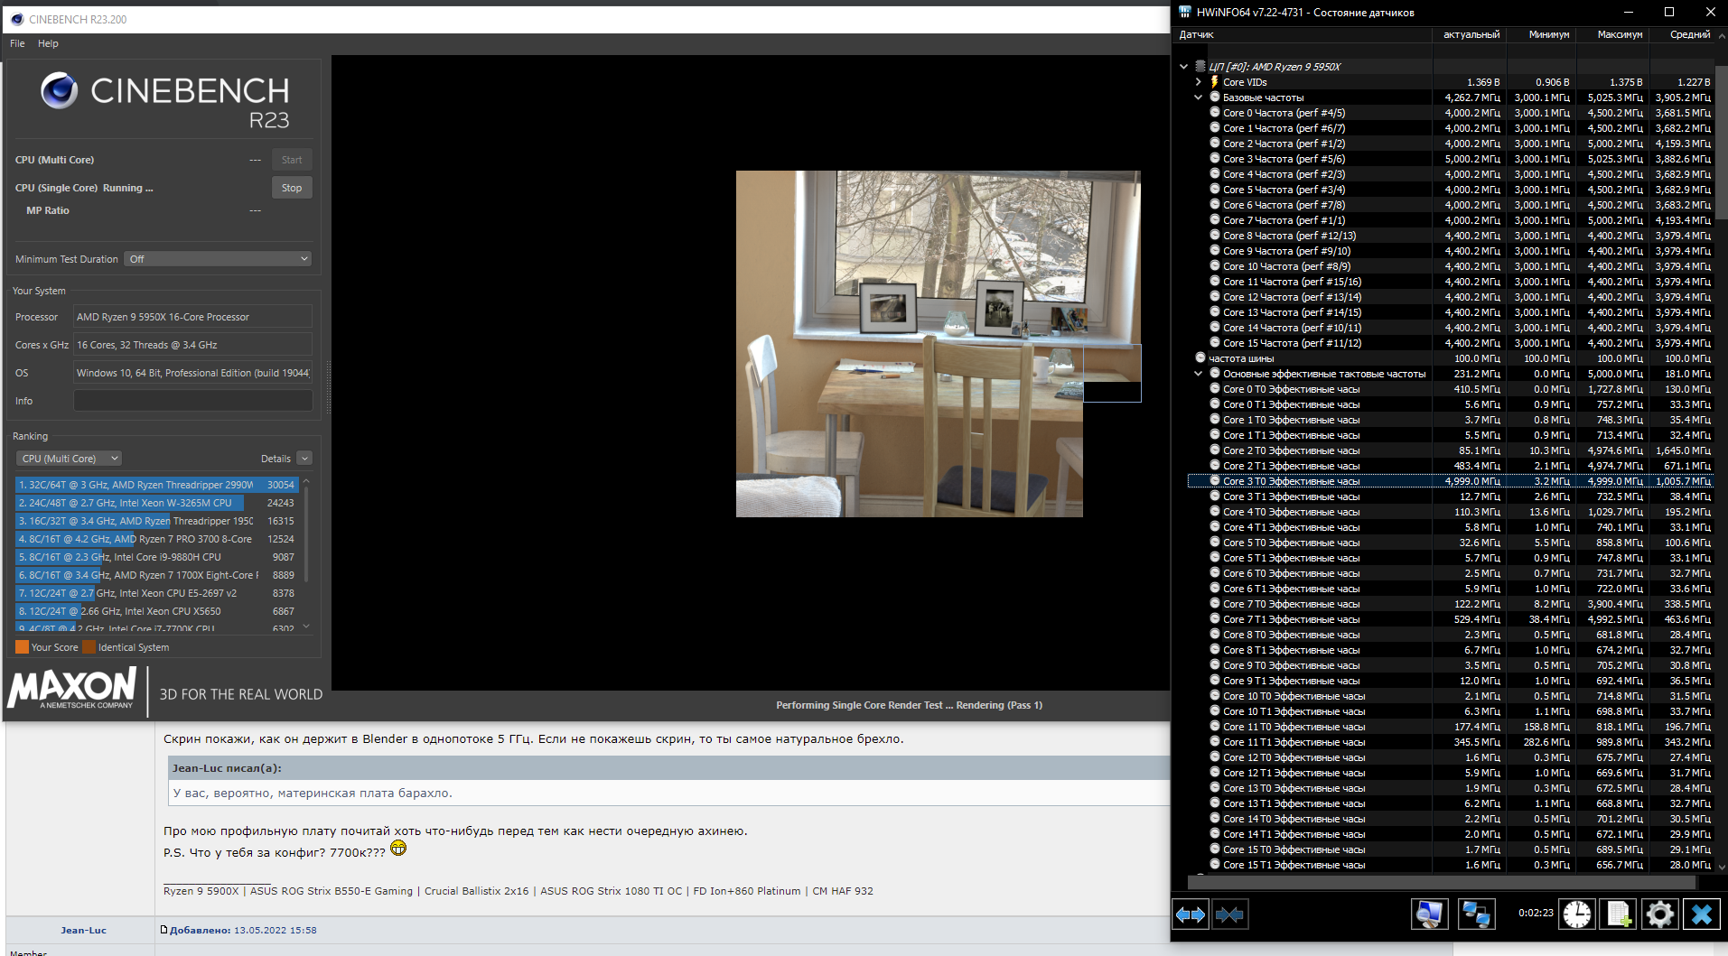This screenshot has height=956, width=1728.
Task: Collapse the Базовые частоты group
Action: (x=1199, y=97)
